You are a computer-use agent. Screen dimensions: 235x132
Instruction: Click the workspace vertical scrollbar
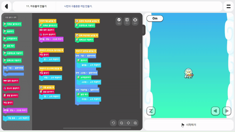[x=140, y=76]
